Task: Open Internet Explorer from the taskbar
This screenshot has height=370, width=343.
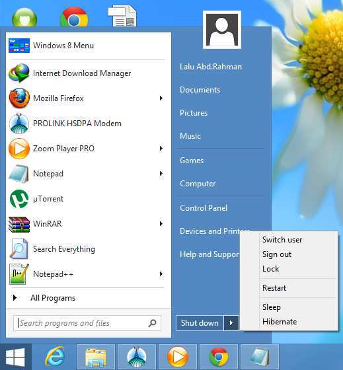Action: click(x=55, y=357)
